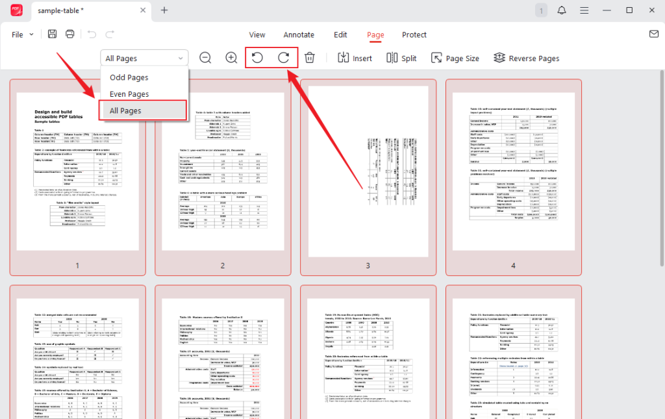Select the page 3 thumbnail
Screen dimensions: 665x419
pyautogui.click(x=368, y=175)
